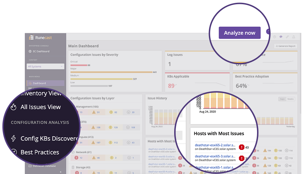The image size is (302, 174).
Task: Click the globe icon next to Network (61)
Action: point(73,152)
